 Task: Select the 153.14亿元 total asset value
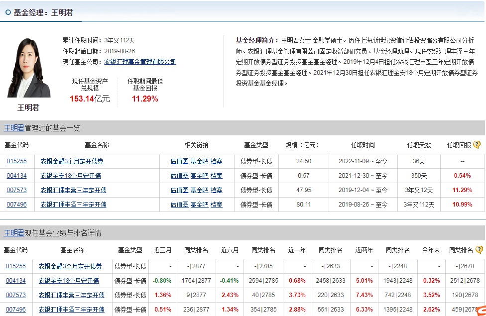(90, 99)
